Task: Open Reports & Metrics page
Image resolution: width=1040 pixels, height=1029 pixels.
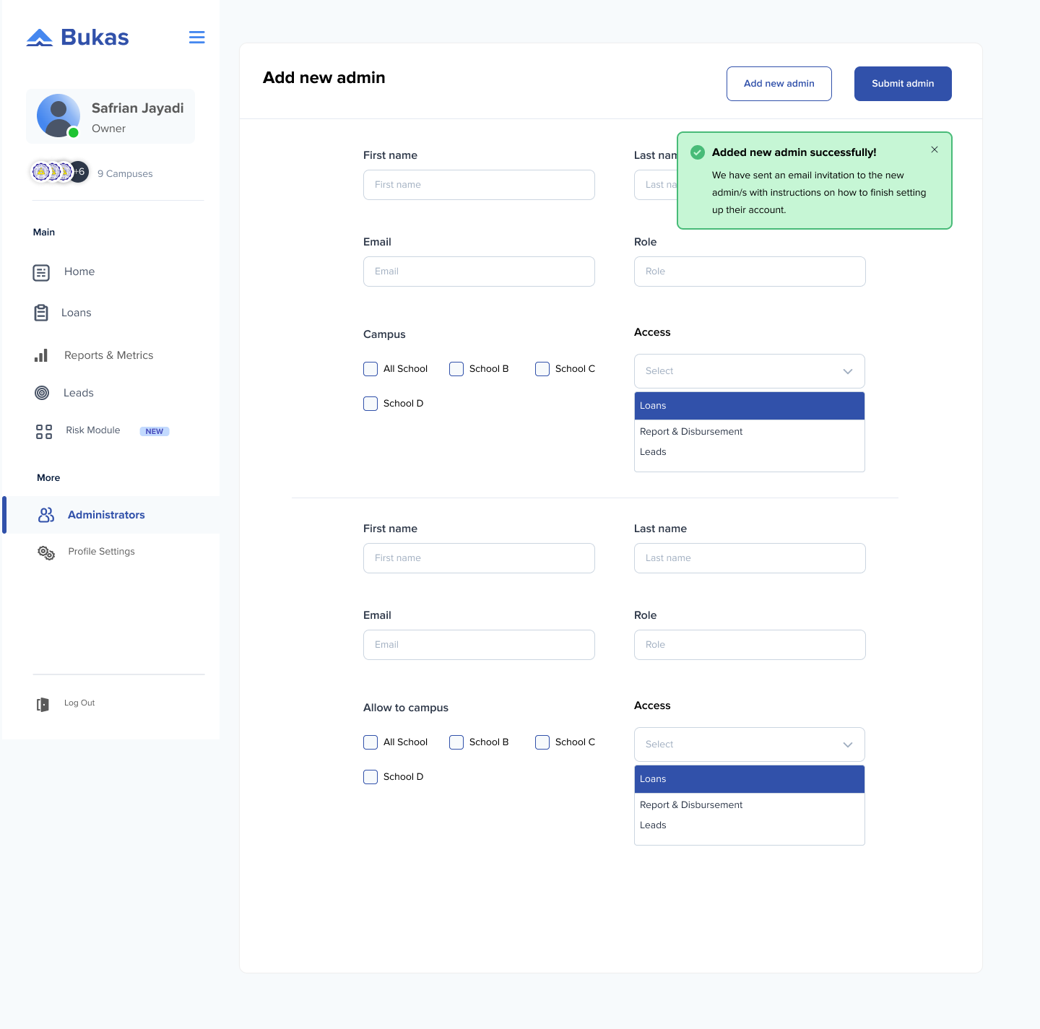Action: [109, 355]
